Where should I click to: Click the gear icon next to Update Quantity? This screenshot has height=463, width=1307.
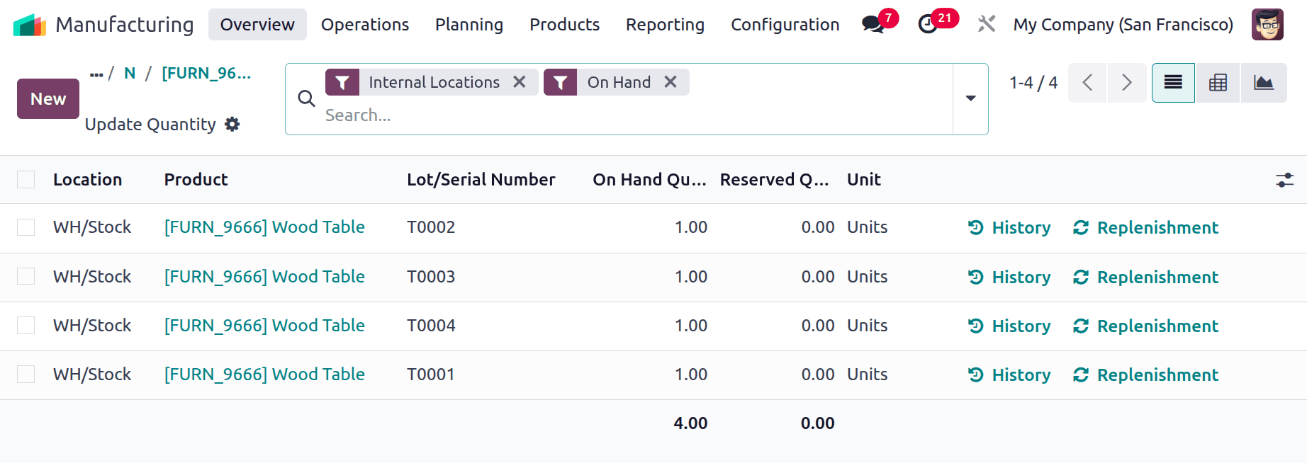coord(232,125)
